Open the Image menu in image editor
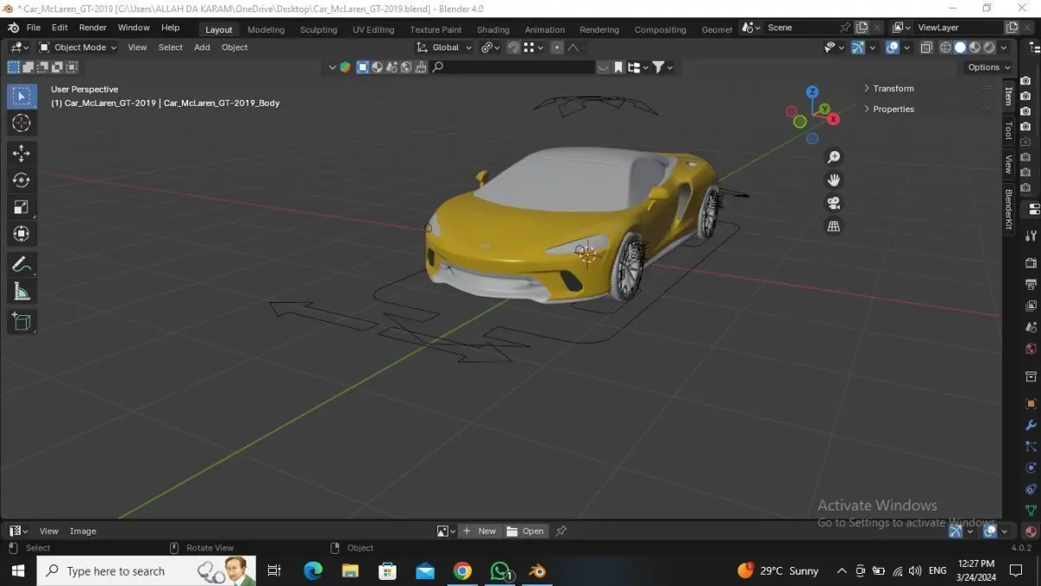1041x586 pixels. click(x=82, y=531)
